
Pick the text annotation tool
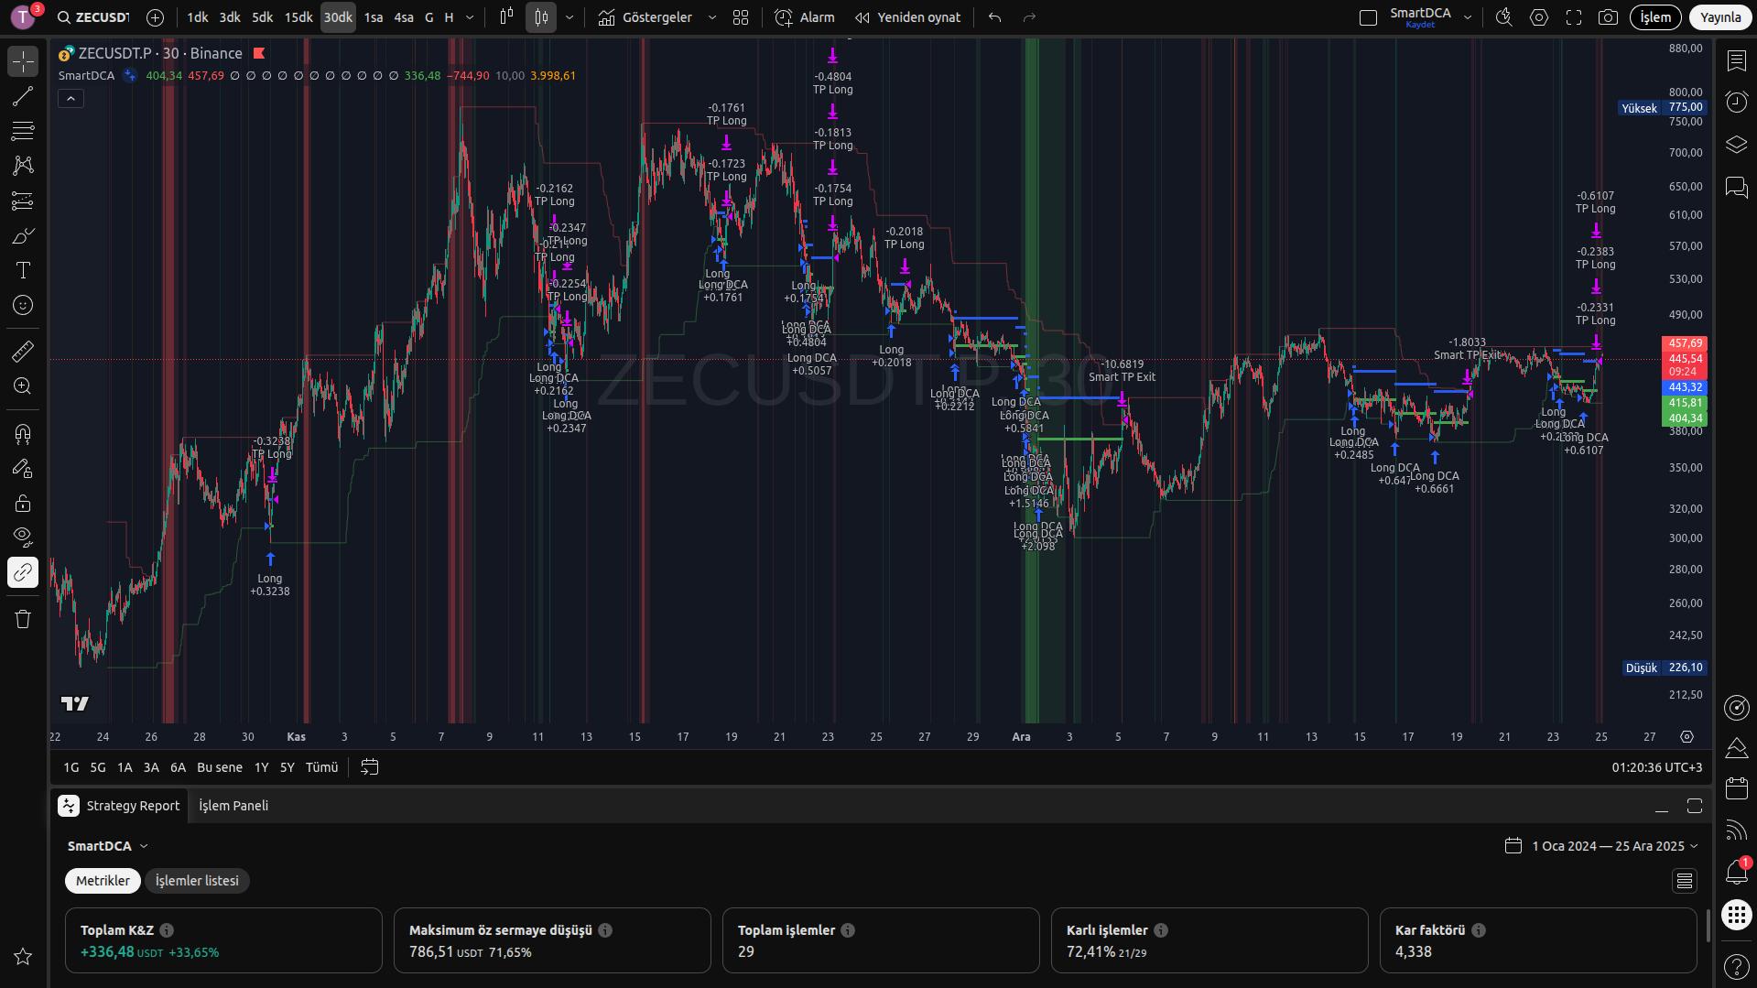[23, 270]
